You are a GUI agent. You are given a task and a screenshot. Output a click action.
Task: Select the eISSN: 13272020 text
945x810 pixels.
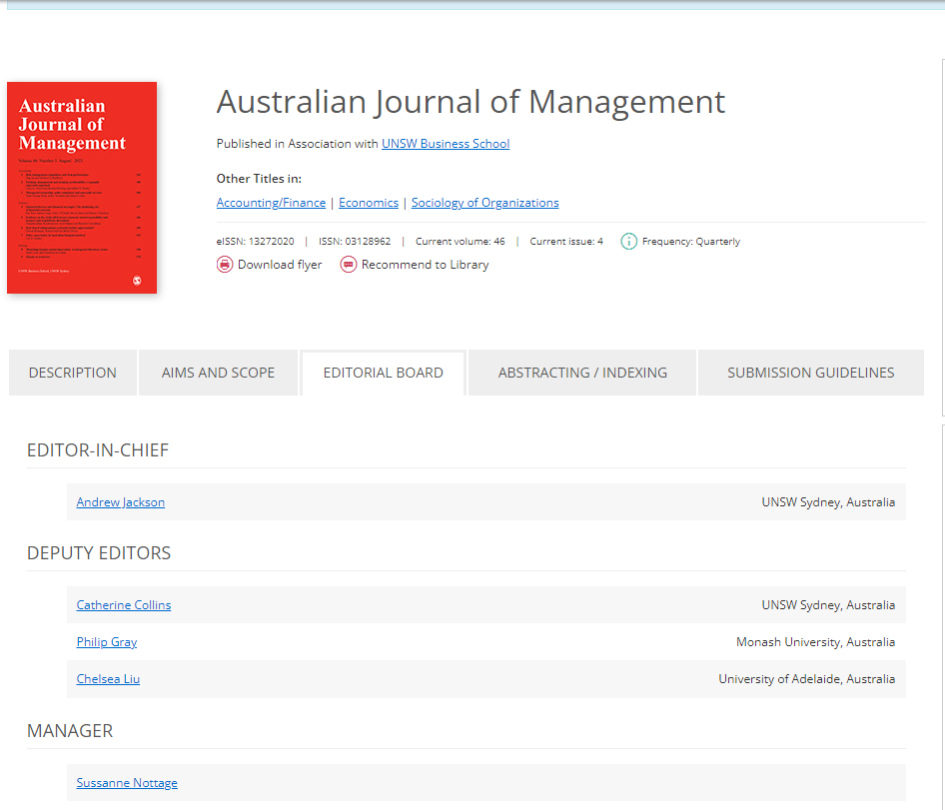tap(256, 241)
